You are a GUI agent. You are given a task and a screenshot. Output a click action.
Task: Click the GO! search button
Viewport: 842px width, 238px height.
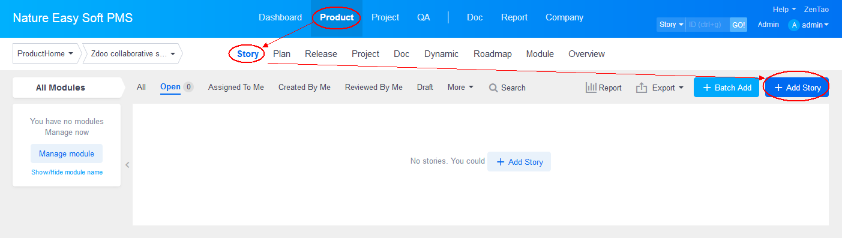coord(738,25)
